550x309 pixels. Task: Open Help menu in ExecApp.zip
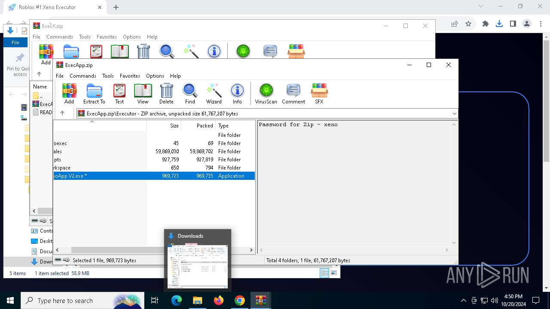pyautogui.click(x=175, y=76)
